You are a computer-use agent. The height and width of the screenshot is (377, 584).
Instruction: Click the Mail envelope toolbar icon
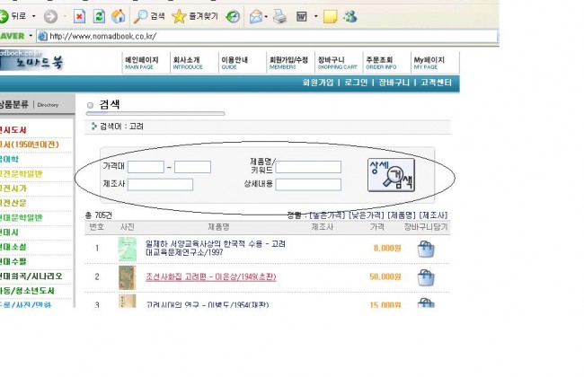(x=255, y=17)
